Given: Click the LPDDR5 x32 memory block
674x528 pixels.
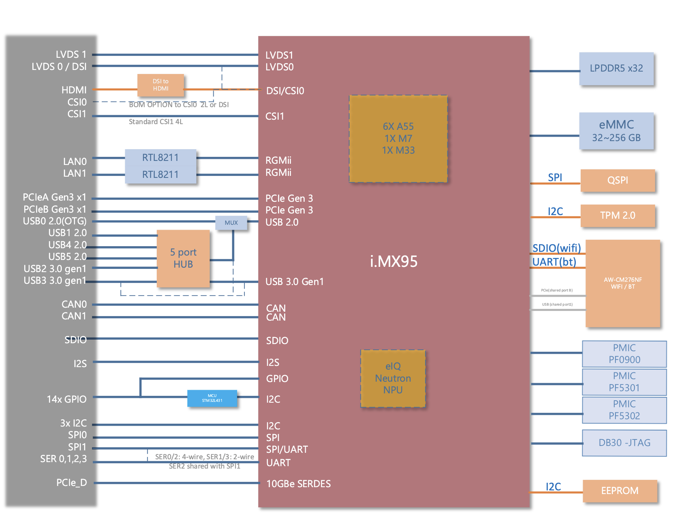Looking at the screenshot, I should 616,68.
